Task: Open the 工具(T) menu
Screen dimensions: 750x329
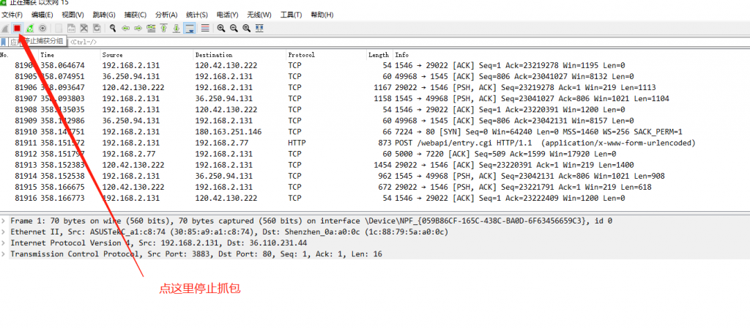Action: coord(291,15)
